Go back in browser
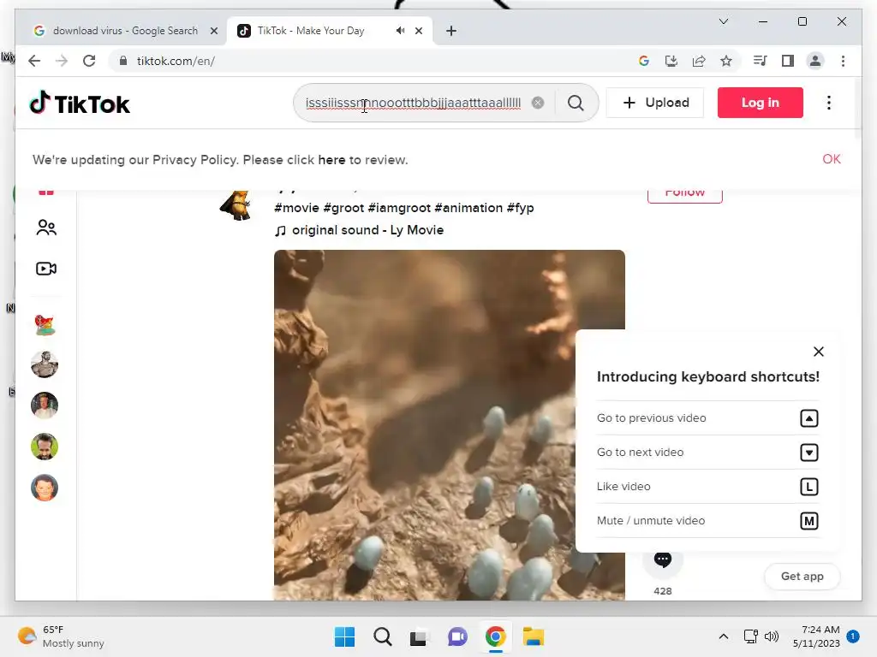This screenshot has width=877, height=657. click(x=34, y=61)
